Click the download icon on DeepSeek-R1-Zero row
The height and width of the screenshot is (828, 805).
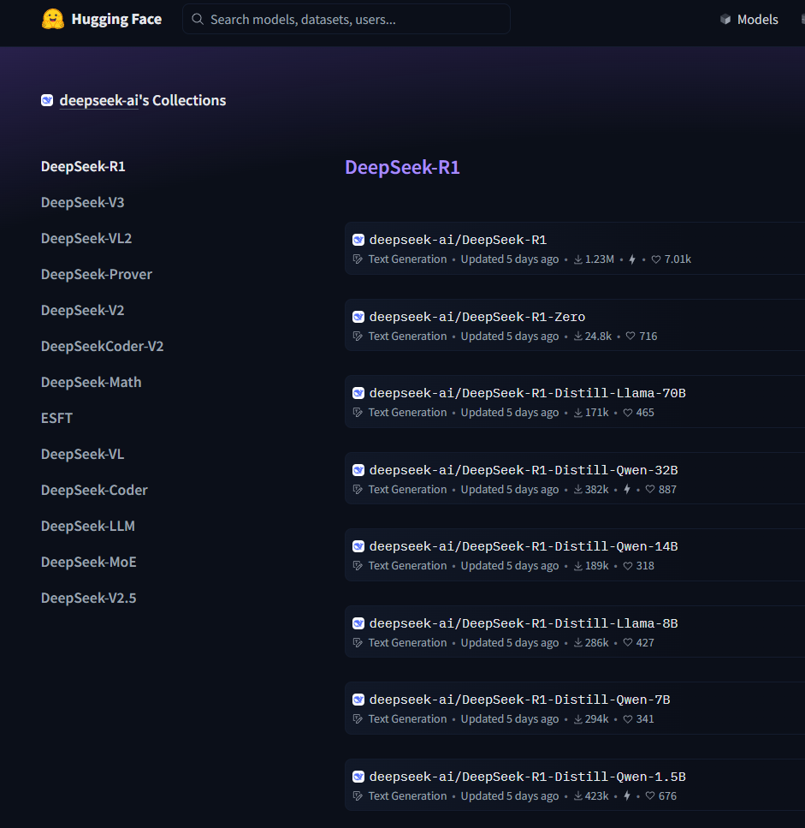(x=578, y=337)
